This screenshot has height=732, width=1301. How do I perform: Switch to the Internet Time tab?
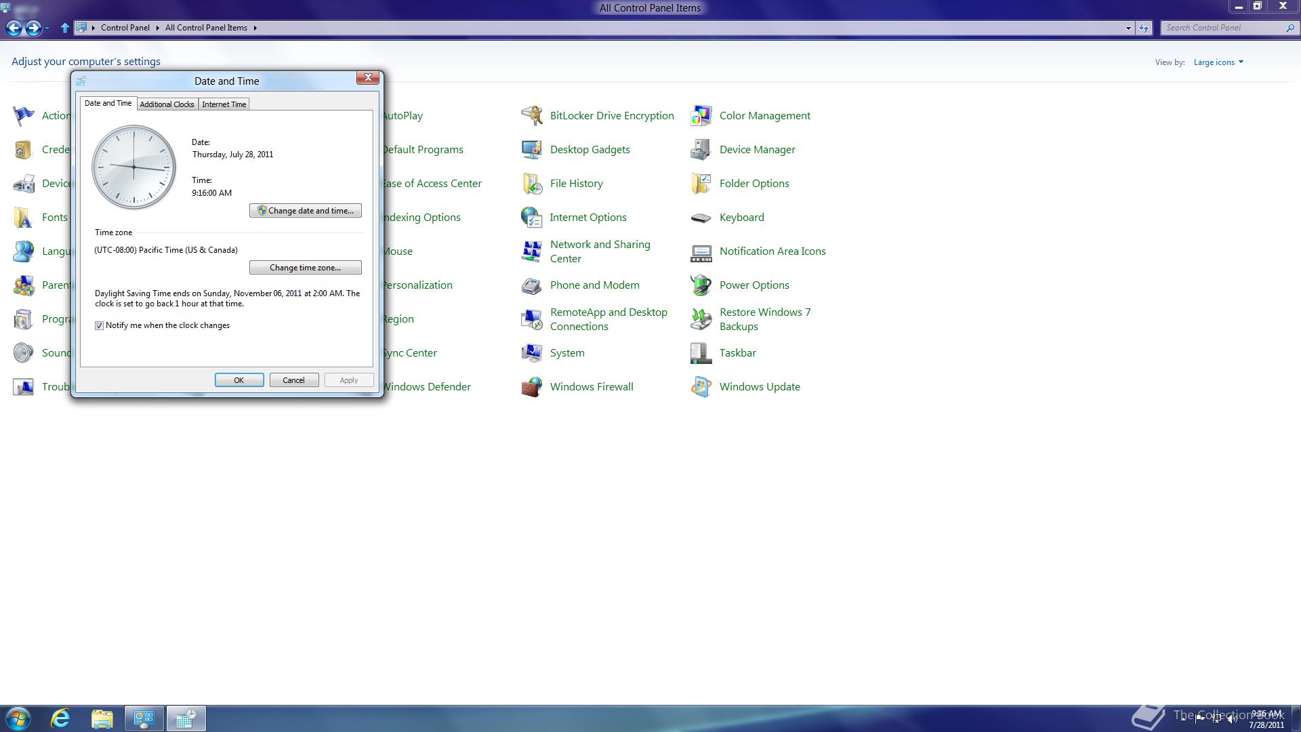(x=224, y=104)
